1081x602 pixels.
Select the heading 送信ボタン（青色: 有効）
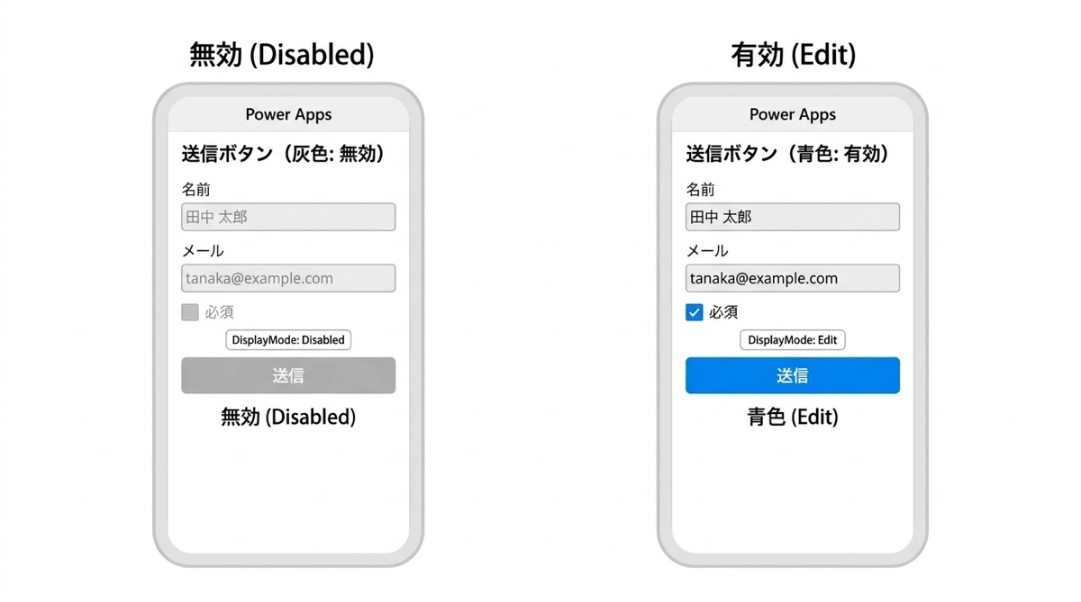(x=788, y=154)
